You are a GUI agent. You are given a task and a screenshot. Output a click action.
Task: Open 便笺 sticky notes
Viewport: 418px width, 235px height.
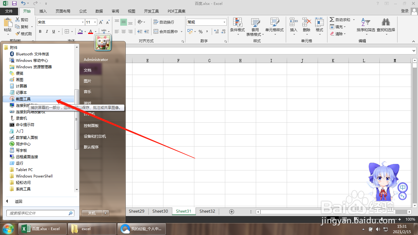tap(20, 73)
